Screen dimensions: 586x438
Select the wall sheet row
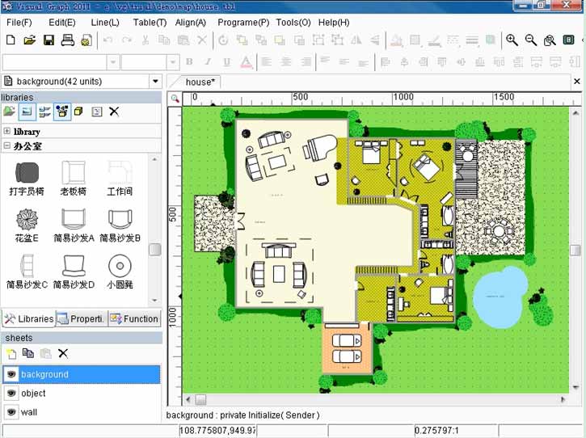[x=82, y=412]
